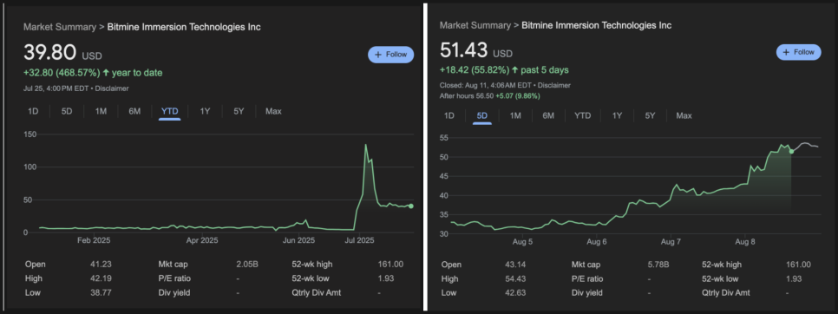Click Low value 38.77
838x314 pixels.
(100, 292)
